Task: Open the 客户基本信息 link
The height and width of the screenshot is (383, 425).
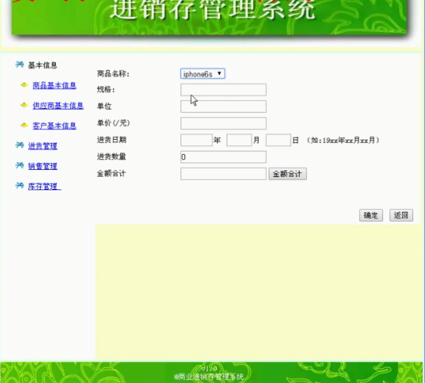Action: tap(55, 126)
